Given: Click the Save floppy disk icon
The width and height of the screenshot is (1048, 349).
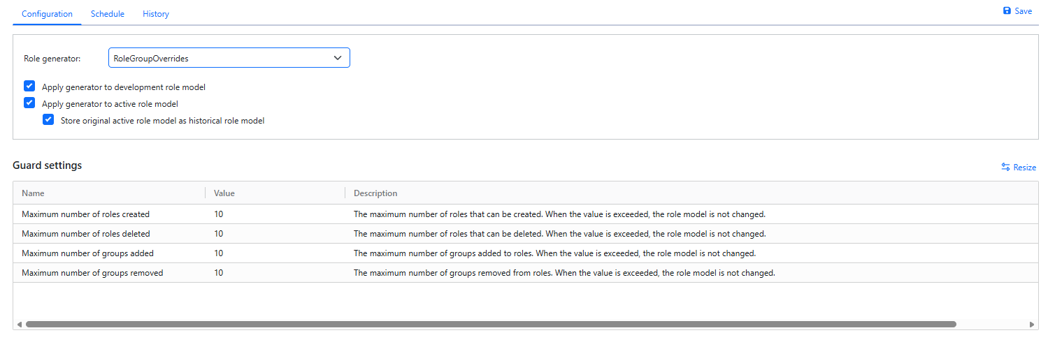Looking at the screenshot, I should point(1007,11).
